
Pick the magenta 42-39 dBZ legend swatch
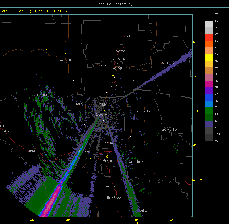pyautogui.click(x=209, y=84)
